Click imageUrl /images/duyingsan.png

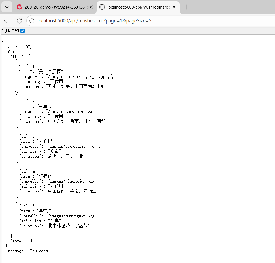point(72,216)
